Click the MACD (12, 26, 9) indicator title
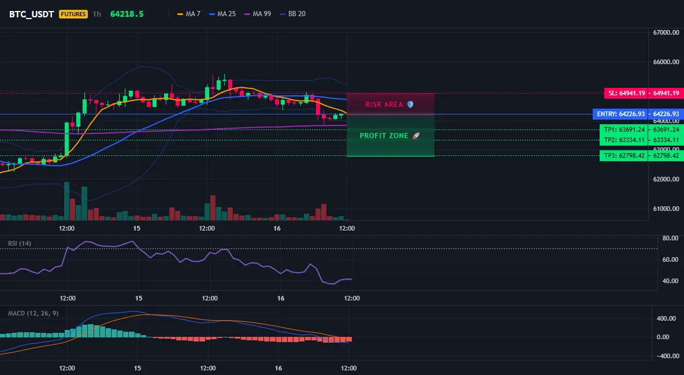The height and width of the screenshot is (375, 684). coord(33,313)
